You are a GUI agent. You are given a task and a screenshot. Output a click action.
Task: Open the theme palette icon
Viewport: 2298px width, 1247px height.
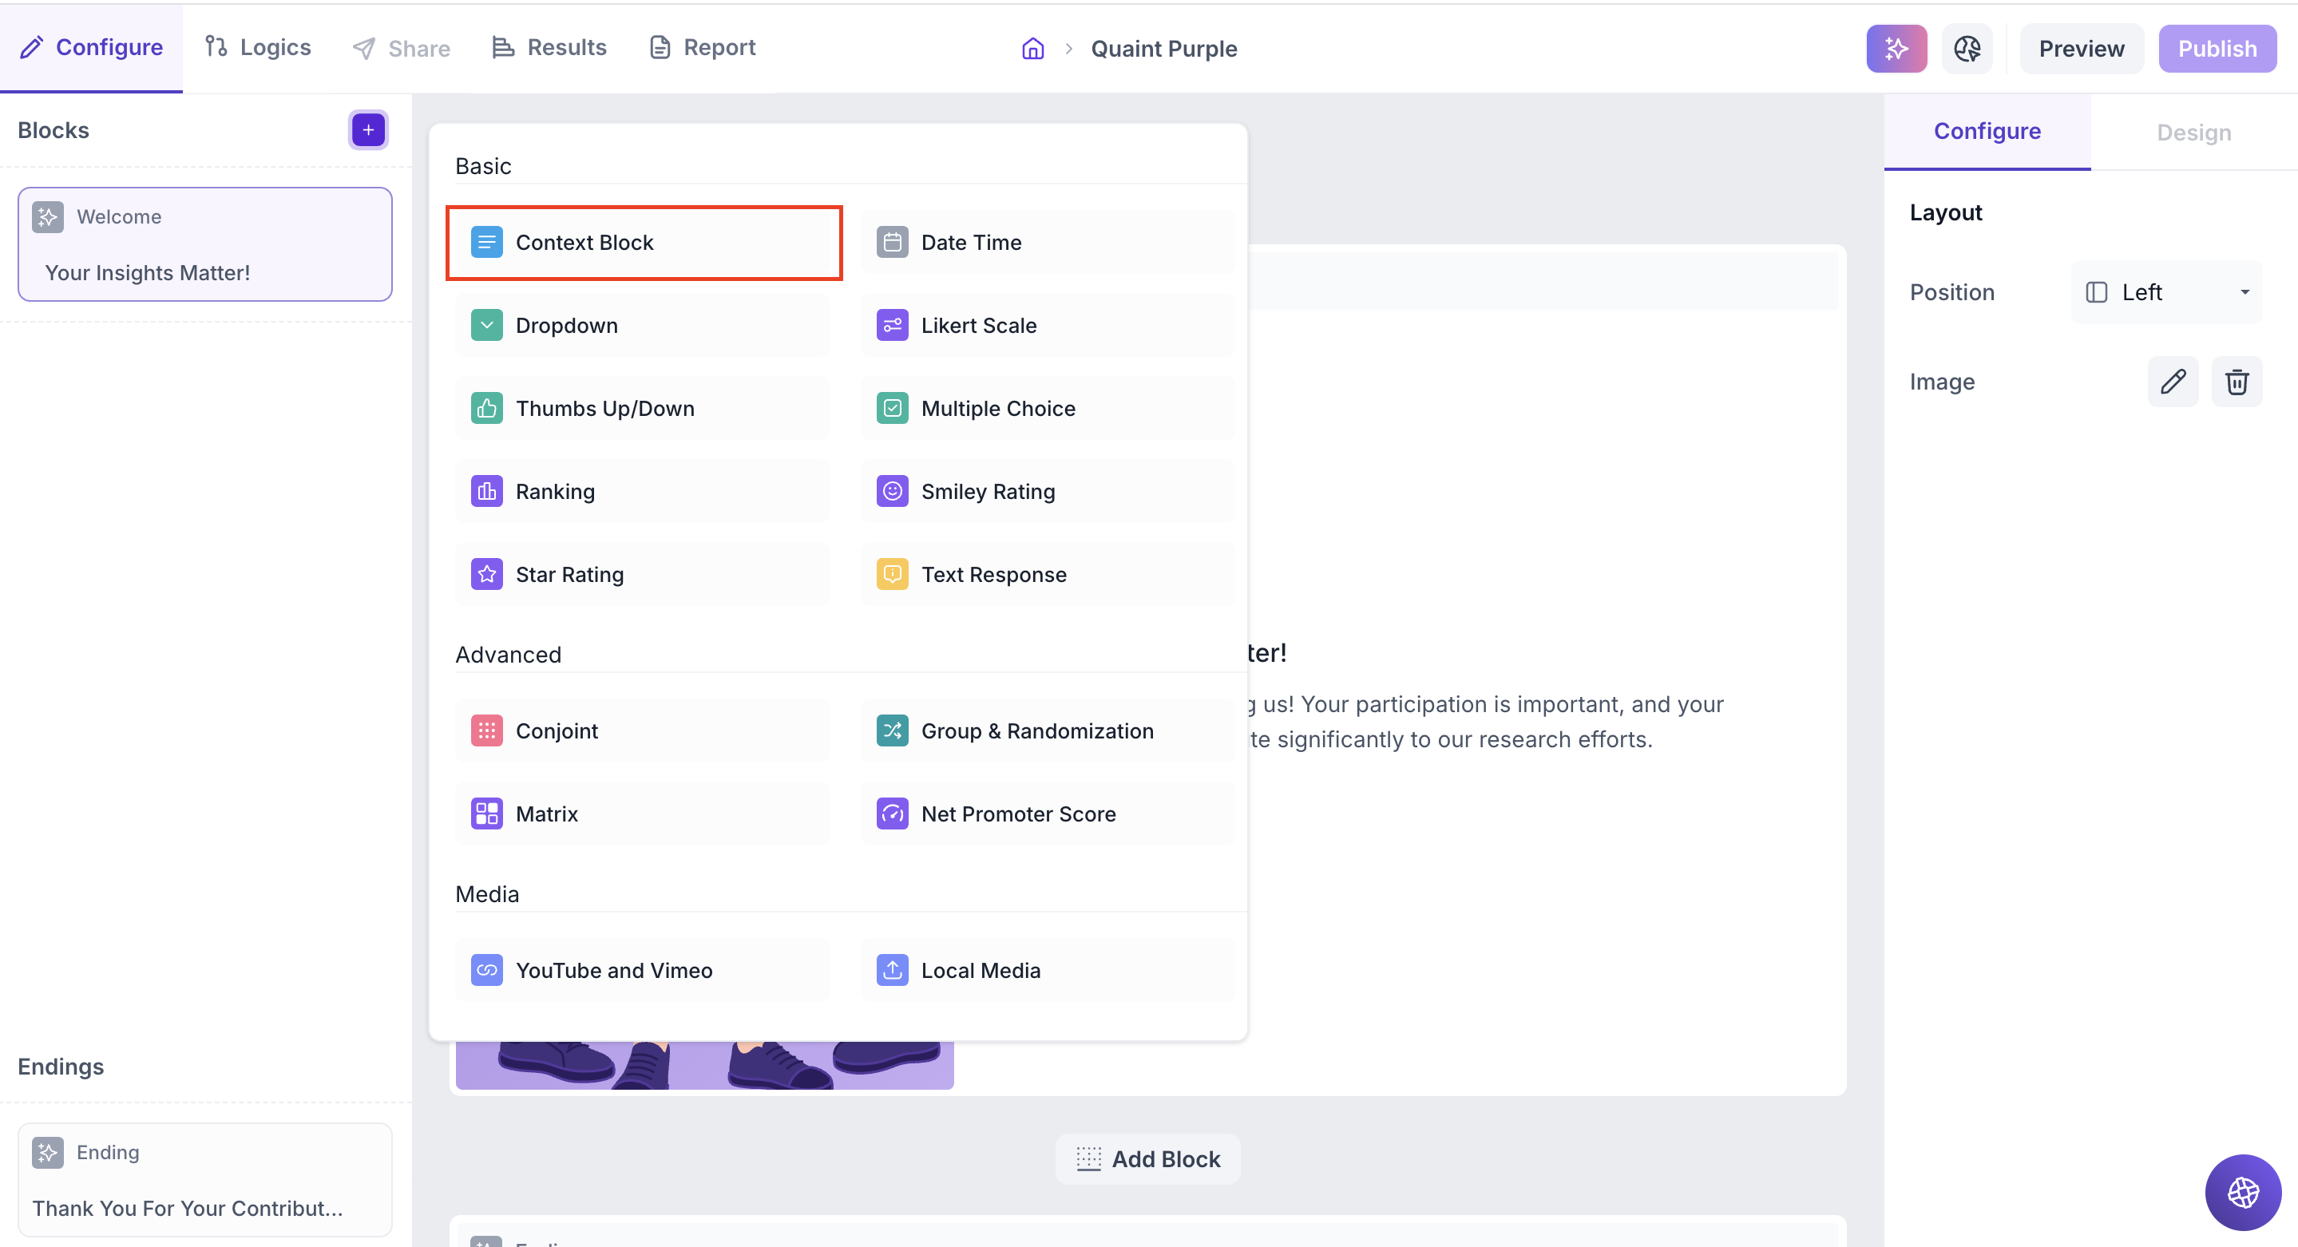pyautogui.click(x=1966, y=48)
